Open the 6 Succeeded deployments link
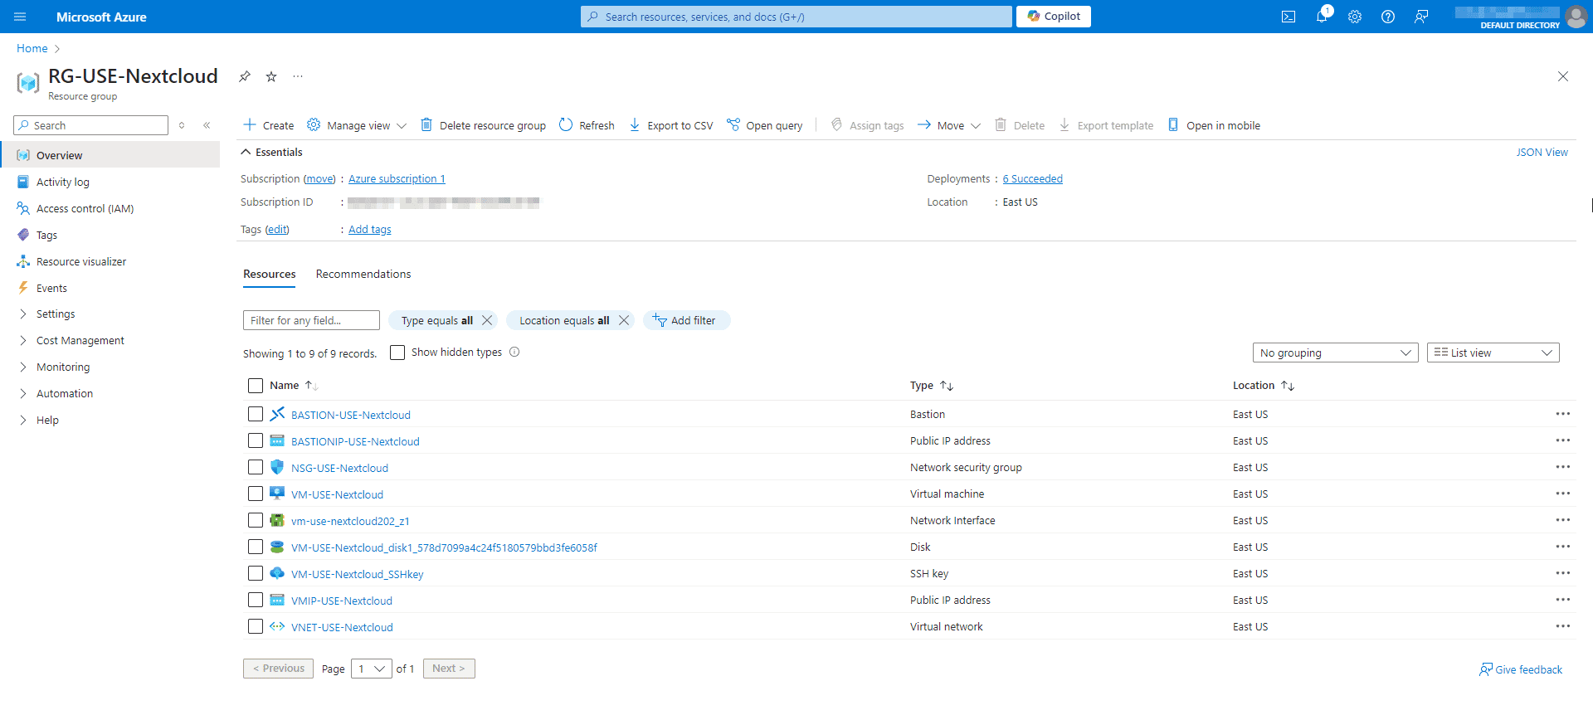1593x715 pixels. pyautogui.click(x=1032, y=179)
